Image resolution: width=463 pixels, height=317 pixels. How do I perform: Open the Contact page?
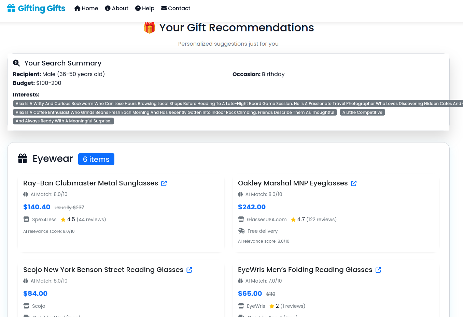pyautogui.click(x=176, y=8)
